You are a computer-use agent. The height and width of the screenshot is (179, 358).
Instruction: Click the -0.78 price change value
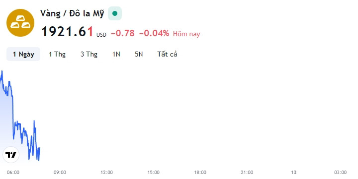click(x=123, y=33)
